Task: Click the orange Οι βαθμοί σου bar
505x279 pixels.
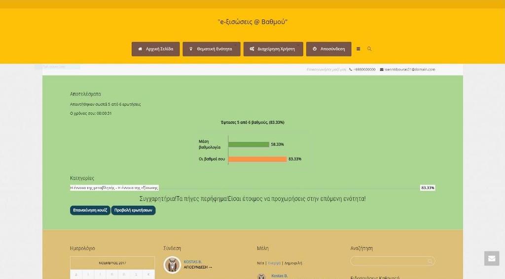Action: tap(257, 159)
